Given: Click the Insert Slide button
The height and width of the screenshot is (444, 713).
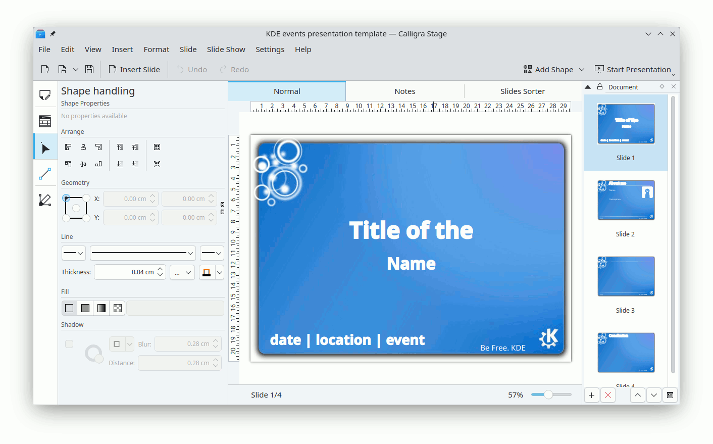Looking at the screenshot, I should point(134,70).
